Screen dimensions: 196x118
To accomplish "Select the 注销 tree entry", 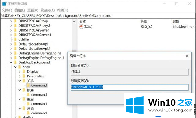I will coord(30,108).
